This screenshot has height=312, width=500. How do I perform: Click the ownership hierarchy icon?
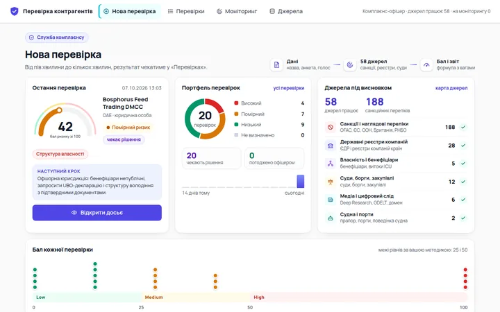tap(331, 164)
